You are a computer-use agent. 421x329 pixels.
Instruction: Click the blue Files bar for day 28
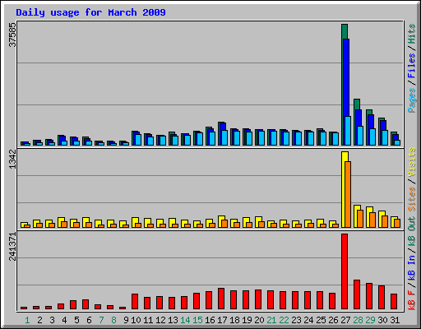pyautogui.click(x=359, y=118)
